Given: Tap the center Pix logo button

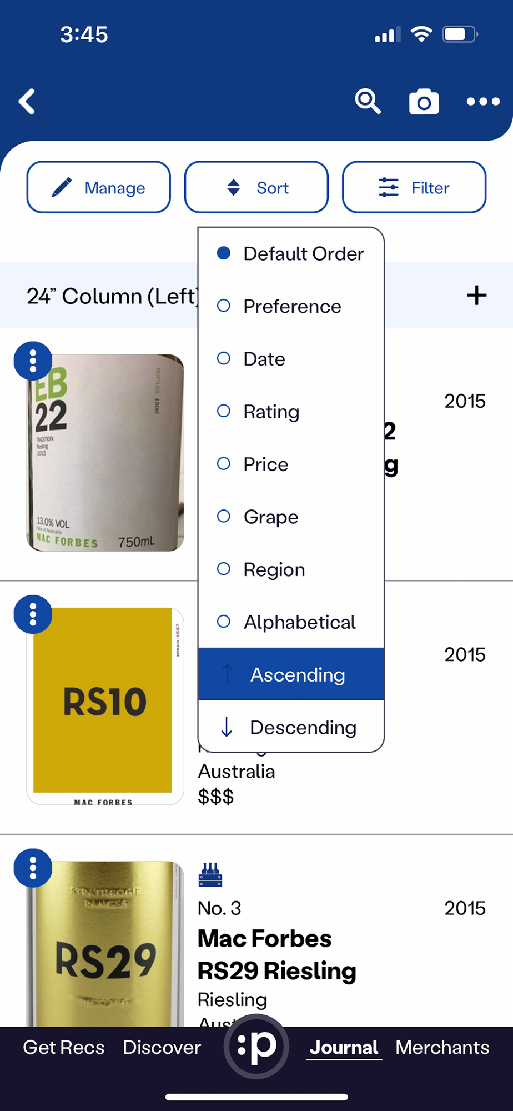Looking at the screenshot, I should (256, 1046).
